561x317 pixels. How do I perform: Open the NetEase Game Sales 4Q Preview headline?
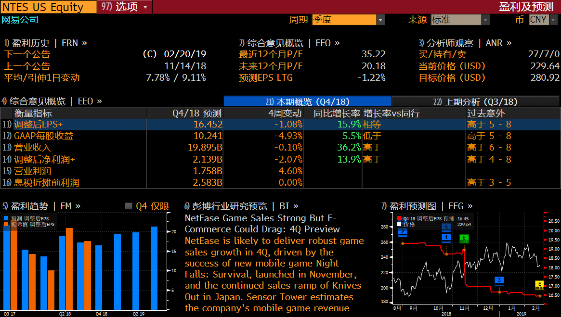click(x=262, y=223)
